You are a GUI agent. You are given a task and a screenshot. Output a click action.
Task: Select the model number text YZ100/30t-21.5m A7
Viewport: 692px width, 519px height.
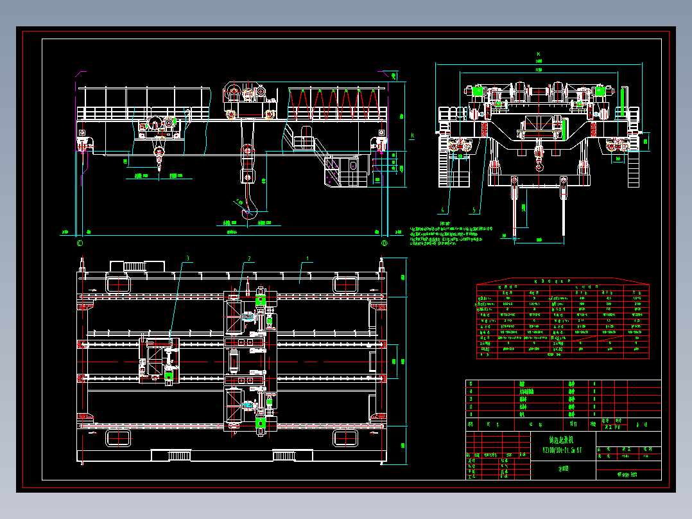click(x=562, y=450)
